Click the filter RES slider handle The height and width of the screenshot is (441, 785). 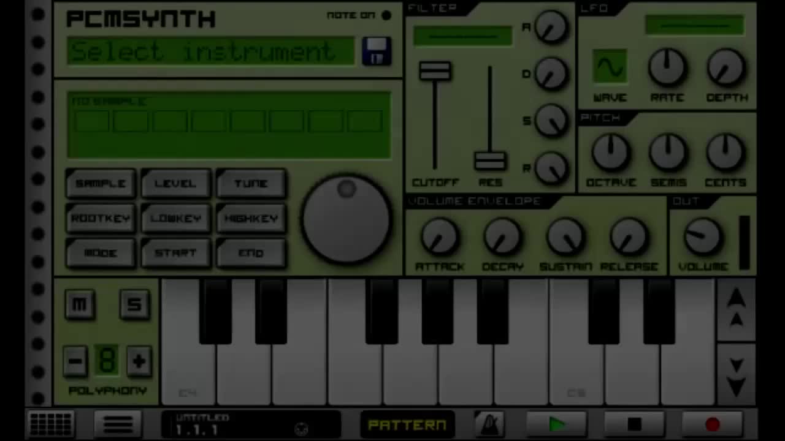coord(490,161)
